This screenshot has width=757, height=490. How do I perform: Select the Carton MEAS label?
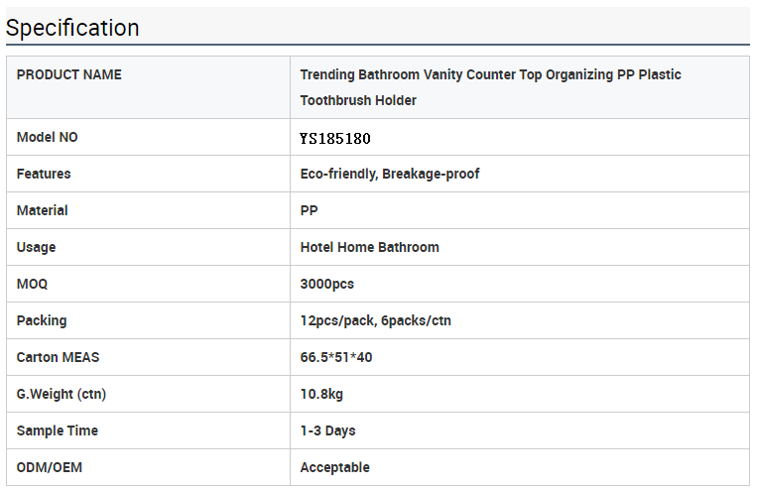(58, 357)
